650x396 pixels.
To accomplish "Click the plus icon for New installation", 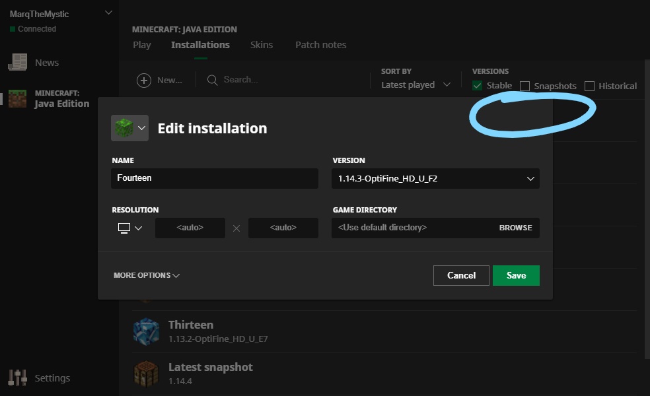I will coord(144,80).
